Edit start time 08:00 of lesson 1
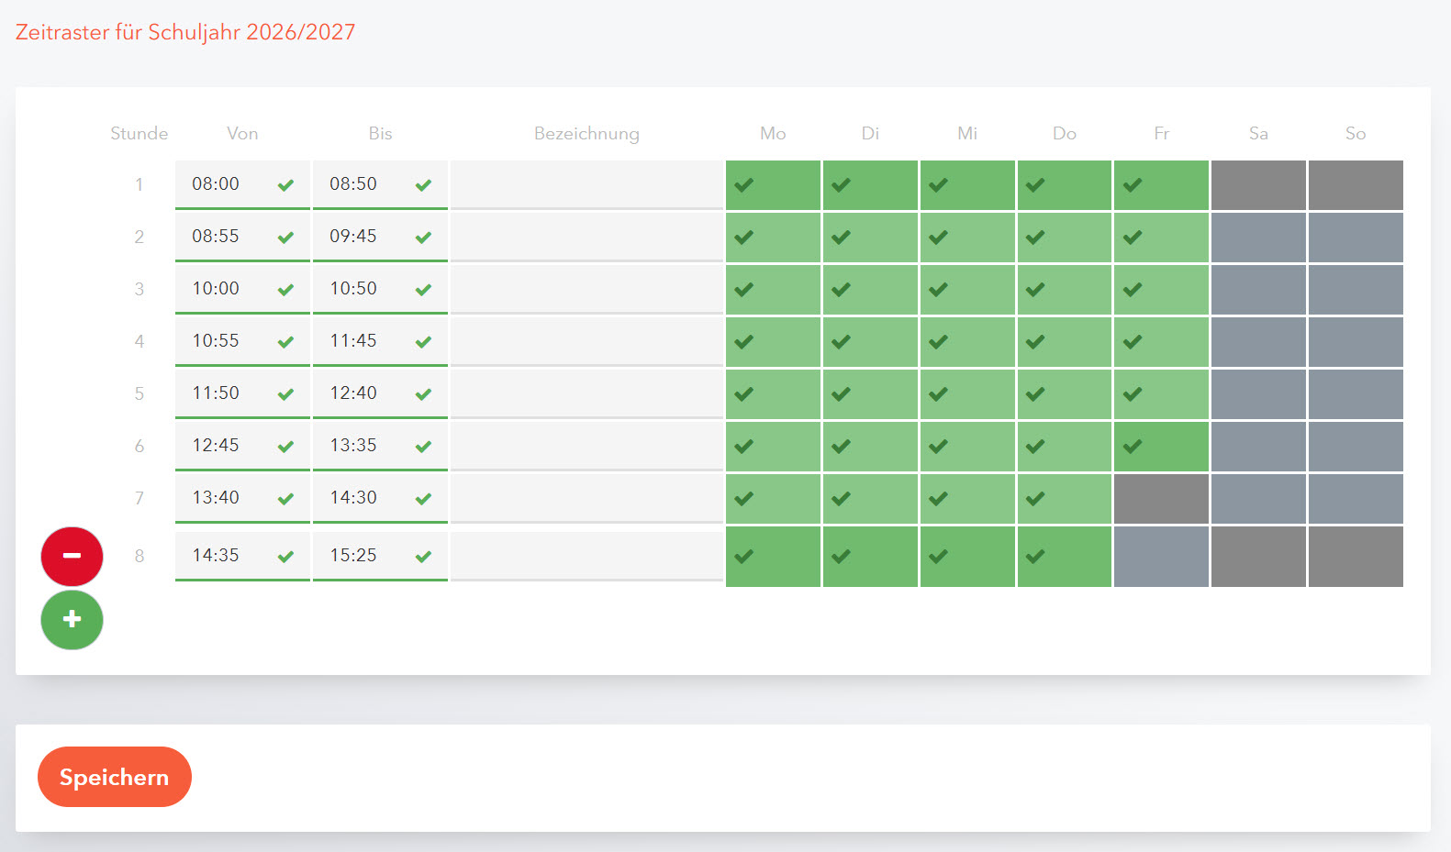 225,184
